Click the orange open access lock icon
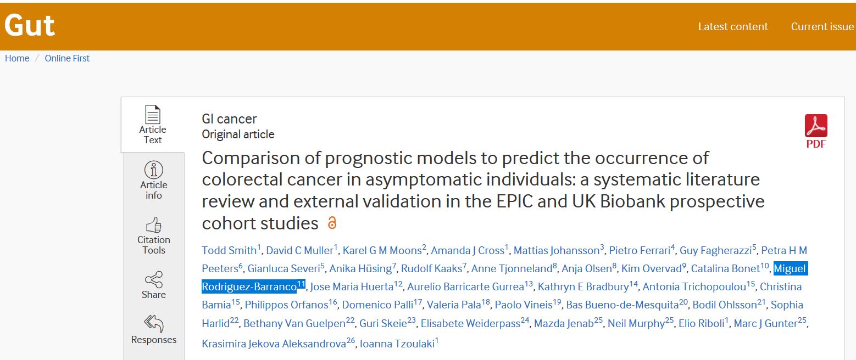Image resolution: width=856 pixels, height=360 pixels. coord(332,223)
